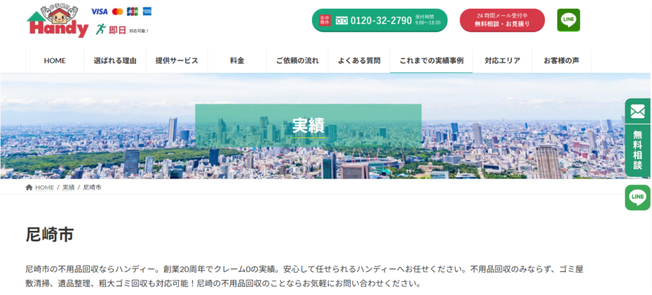
Task: Go to 対応エリア page
Action: pos(502,61)
